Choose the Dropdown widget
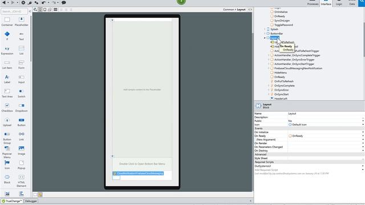 pos(22,108)
